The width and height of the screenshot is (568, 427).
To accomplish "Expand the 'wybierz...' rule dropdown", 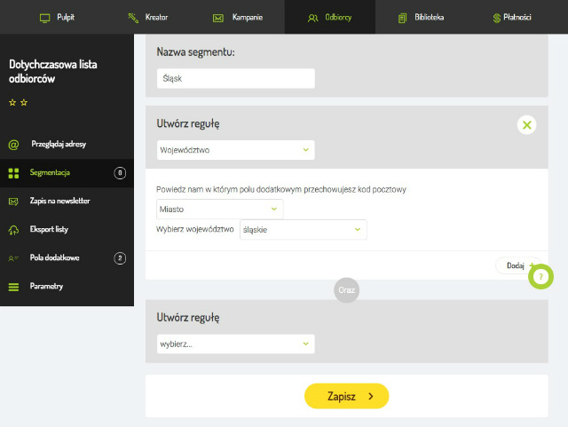I will pyautogui.click(x=235, y=344).
